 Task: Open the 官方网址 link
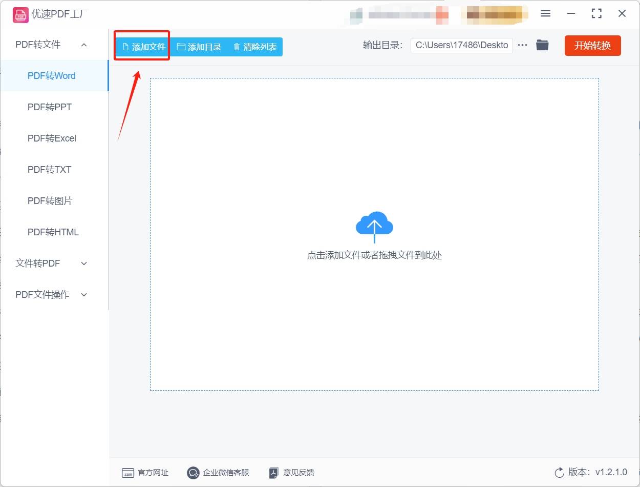[145, 473]
